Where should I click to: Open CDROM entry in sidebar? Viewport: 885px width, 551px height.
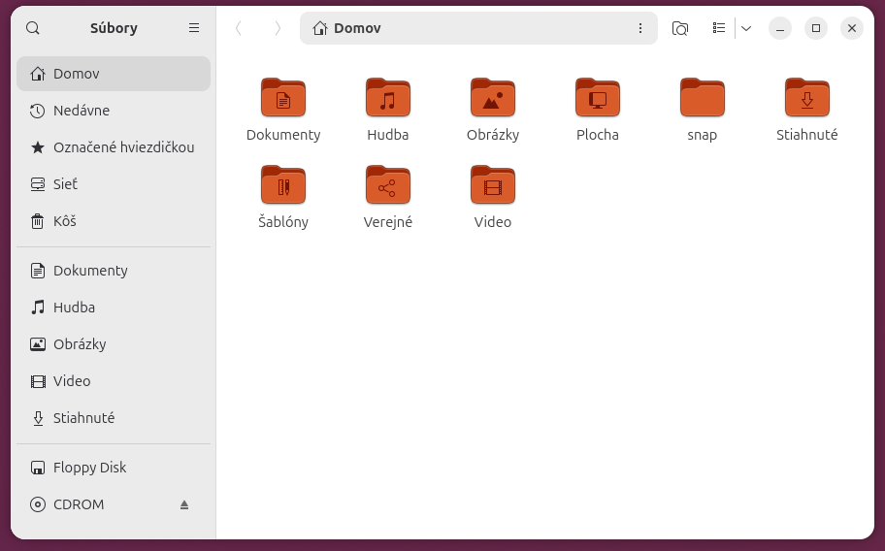click(114, 504)
